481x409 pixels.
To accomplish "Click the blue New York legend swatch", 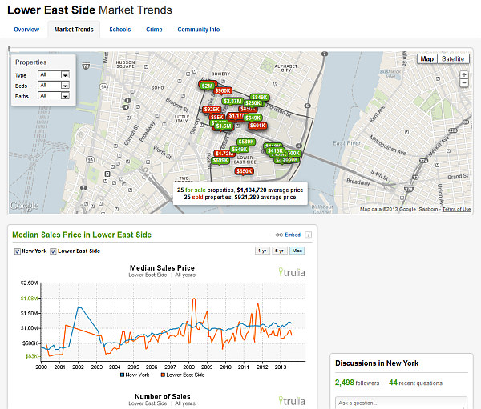I will [122, 375].
